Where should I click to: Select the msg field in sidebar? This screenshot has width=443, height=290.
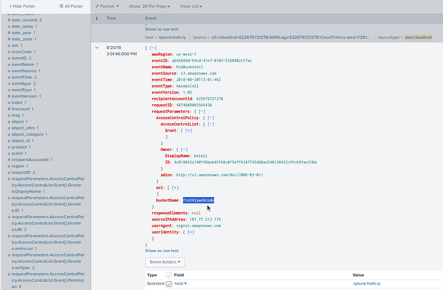click(16, 115)
